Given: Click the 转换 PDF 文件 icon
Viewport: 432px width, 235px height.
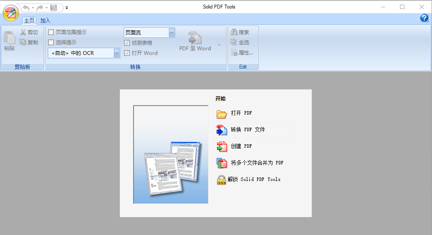Looking at the screenshot, I should 221,130.
